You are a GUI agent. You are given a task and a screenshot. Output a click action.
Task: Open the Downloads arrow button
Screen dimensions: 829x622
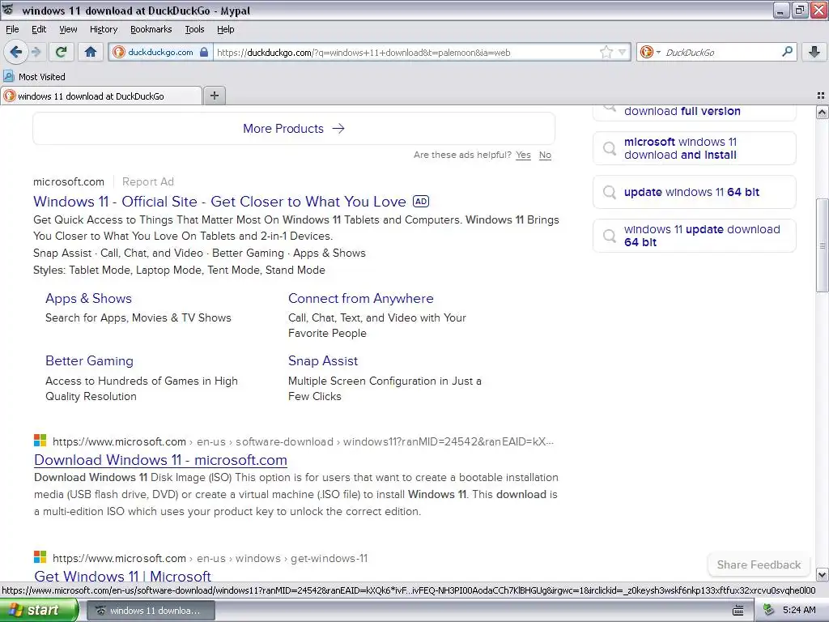point(814,52)
